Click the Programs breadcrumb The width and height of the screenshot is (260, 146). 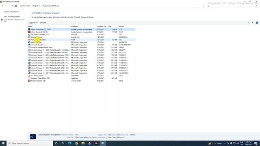[36, 6]
